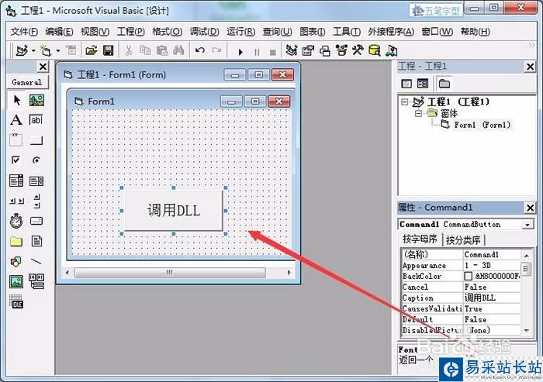Image resolution: width=543 pixels, height=382 pixels.
Task: Click the Add Form toolbar icon
Action: (x=46, y=51)
